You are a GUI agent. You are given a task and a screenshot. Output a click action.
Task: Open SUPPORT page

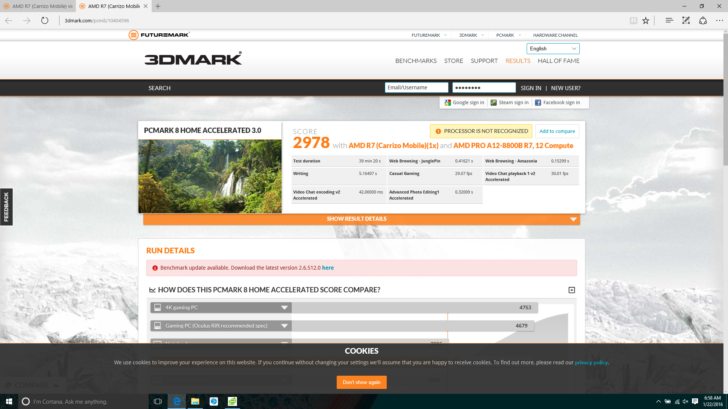484,61
